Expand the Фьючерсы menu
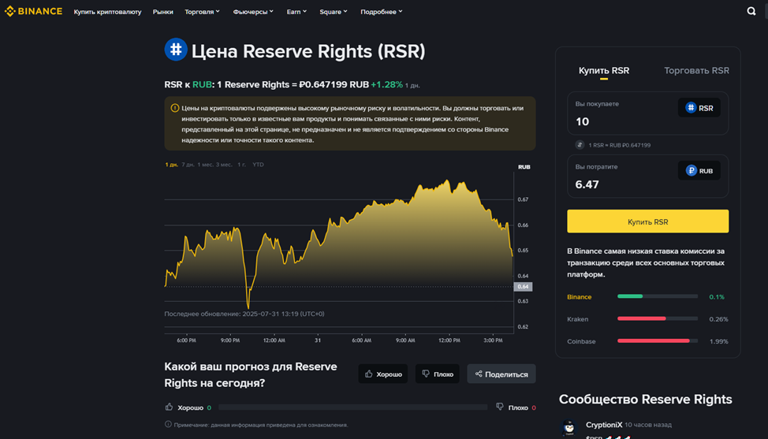The image size is (768, 439). [253, 12]
